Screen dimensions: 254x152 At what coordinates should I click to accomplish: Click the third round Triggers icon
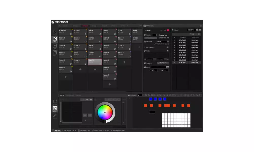[x=165, y=63]
